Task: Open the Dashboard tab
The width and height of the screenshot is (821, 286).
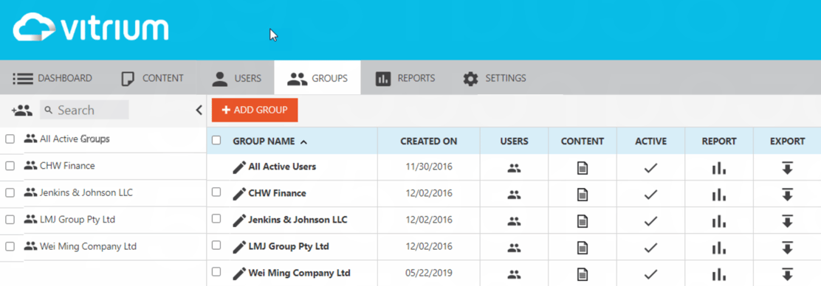Action: pos(52,78)
